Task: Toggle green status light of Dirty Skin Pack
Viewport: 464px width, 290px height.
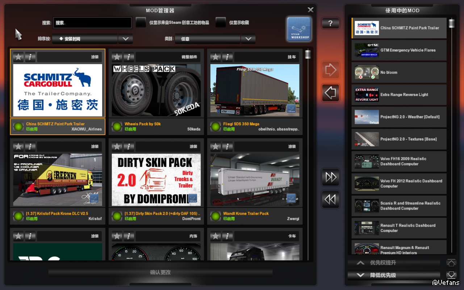Action: click(117, 216)
